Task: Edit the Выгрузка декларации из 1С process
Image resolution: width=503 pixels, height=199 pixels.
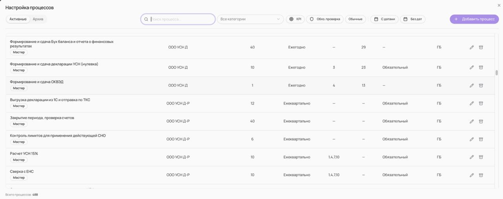Action: tap(472, 103)
